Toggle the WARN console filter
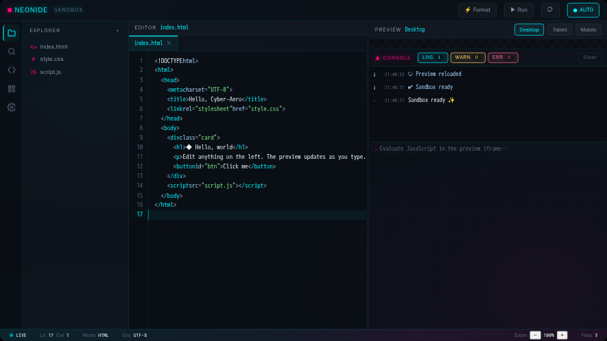 click(468, 58)
